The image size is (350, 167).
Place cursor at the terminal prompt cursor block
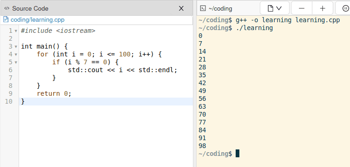pos(237,154)
